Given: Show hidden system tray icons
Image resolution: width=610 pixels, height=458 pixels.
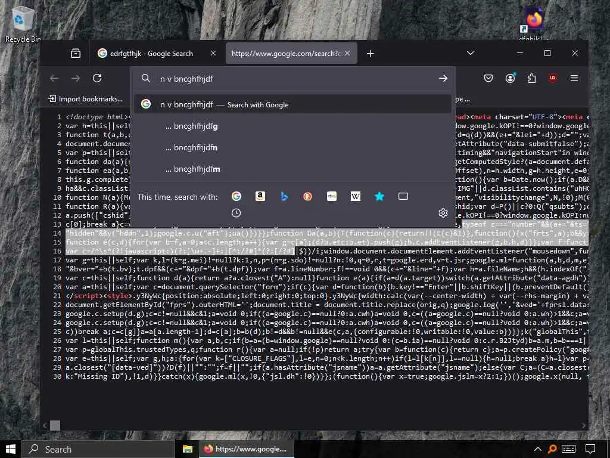Looking at the screenshot, I should 538,449.
